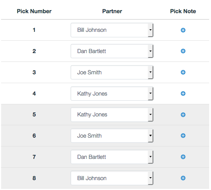This screenshot has width=211, height=190.
Task: Add a pick note for pick 7
Action: point(183,157)
